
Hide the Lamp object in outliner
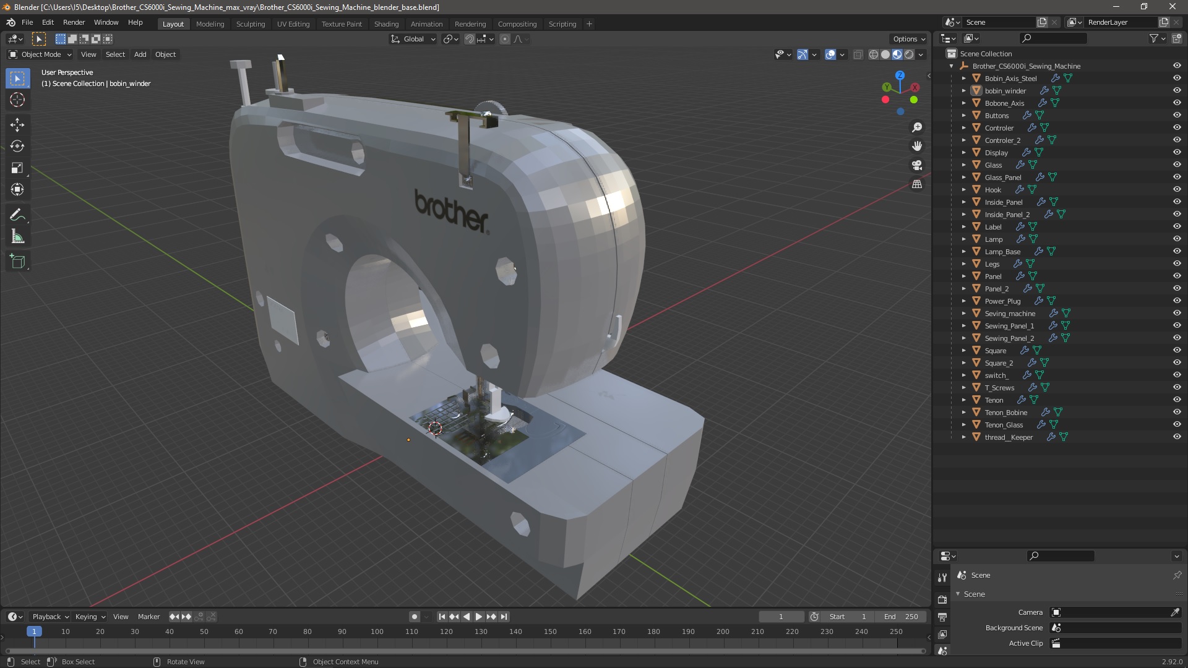point(1177,239)
